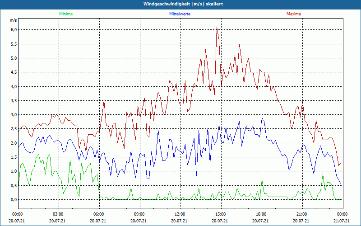The height and width of the screenshot is (226, 361).
Task: Select the blue 'Mittelwerte' legend label
Action: click(x=180, y=14)
